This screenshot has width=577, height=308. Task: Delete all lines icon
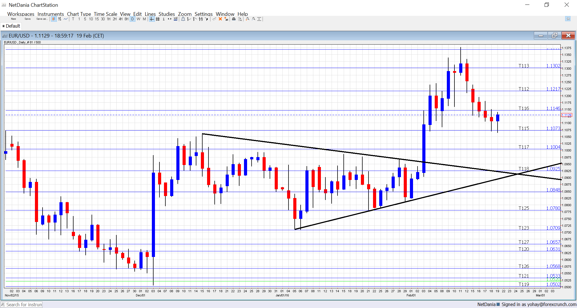coord(226,19)
